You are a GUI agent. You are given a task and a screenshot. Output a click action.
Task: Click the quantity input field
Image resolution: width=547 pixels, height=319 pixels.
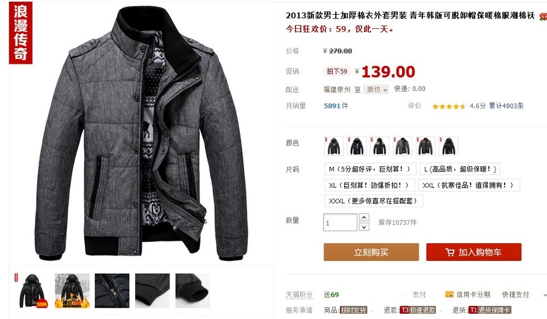point(340,222)
